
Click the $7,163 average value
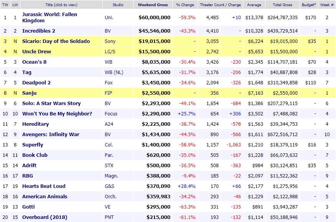tap(255, 93)
